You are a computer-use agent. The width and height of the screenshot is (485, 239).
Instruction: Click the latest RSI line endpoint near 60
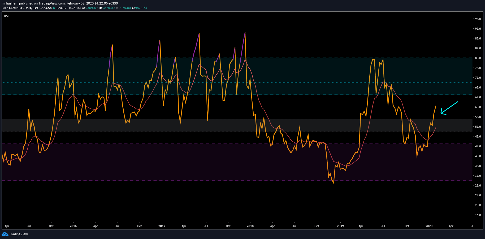point(436,106)
